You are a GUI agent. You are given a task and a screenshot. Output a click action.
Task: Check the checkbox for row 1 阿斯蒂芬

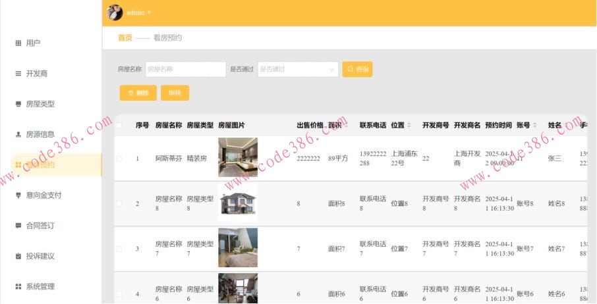[119, 159]
